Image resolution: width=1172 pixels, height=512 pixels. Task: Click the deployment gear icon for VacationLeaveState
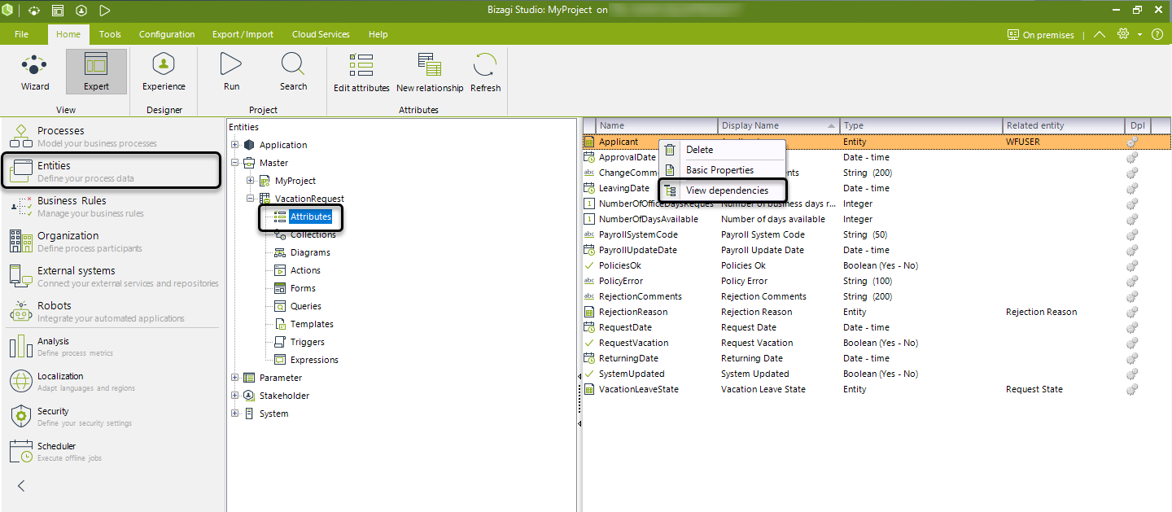[x=1131, y=389]
